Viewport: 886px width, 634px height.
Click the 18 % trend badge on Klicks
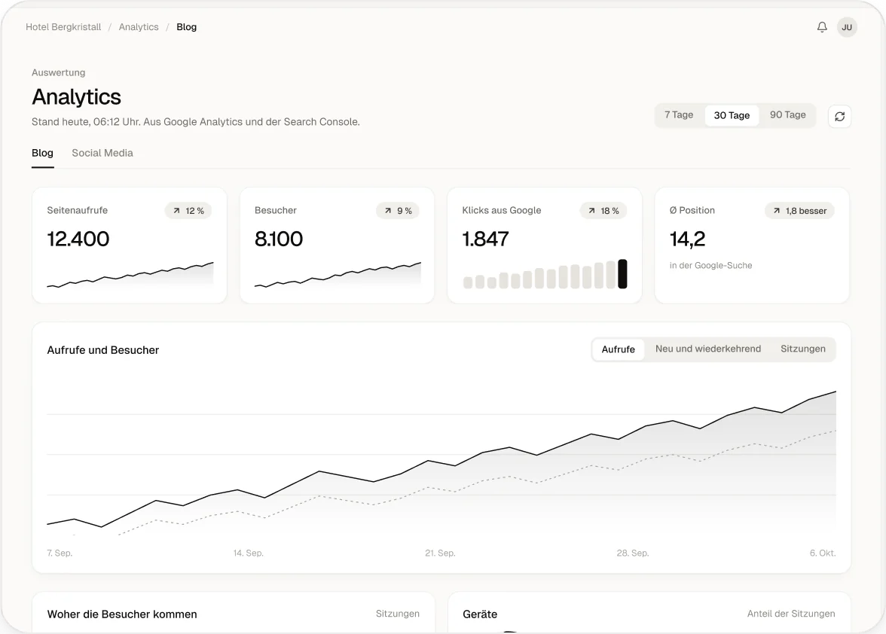[603, 211]
